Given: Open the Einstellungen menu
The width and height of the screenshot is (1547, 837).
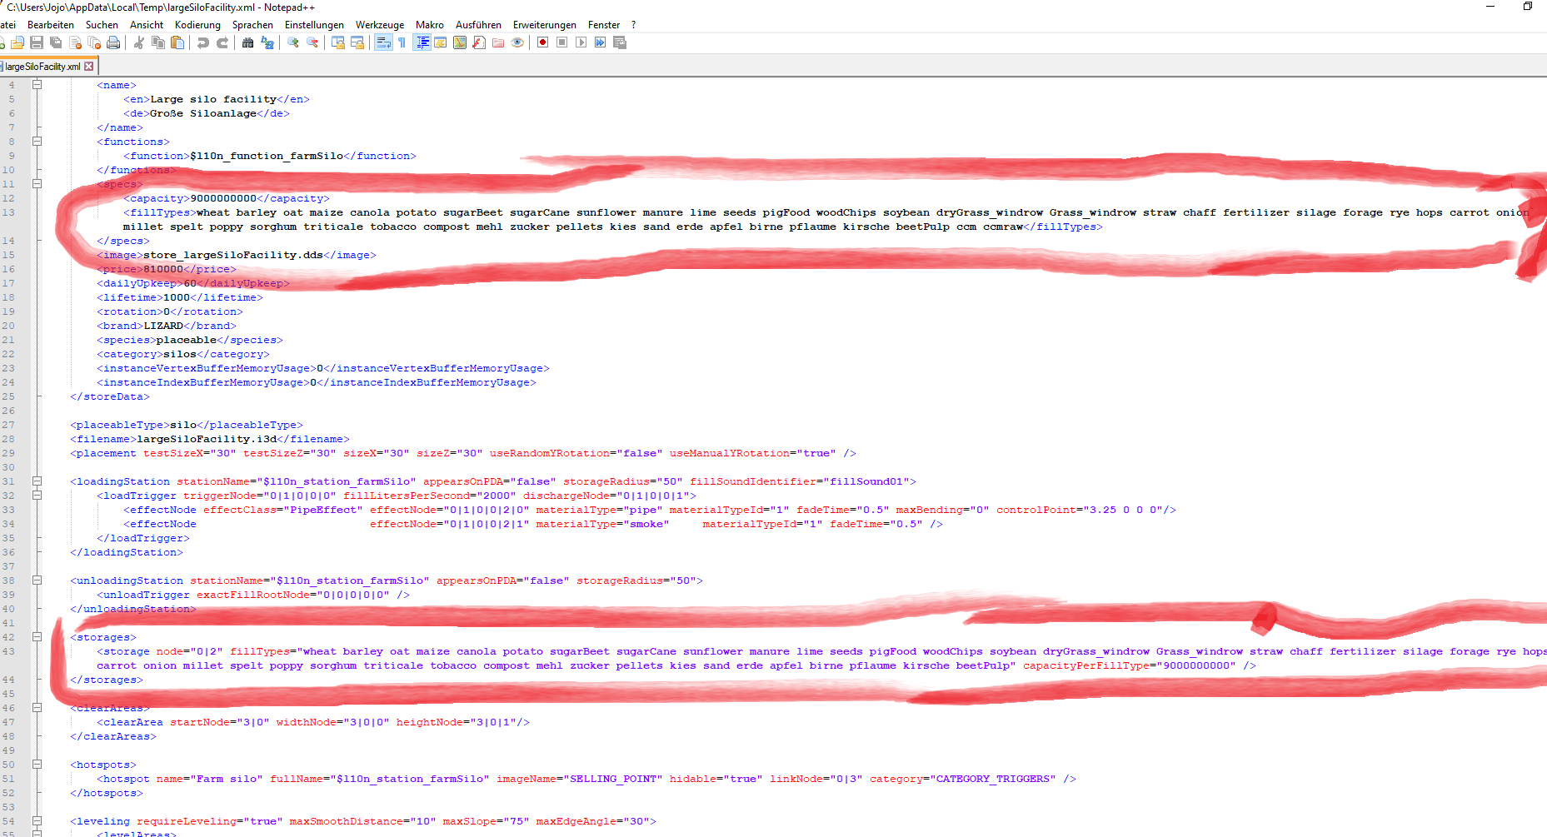Looking at the screenshot, I should [x=314, y=25].
